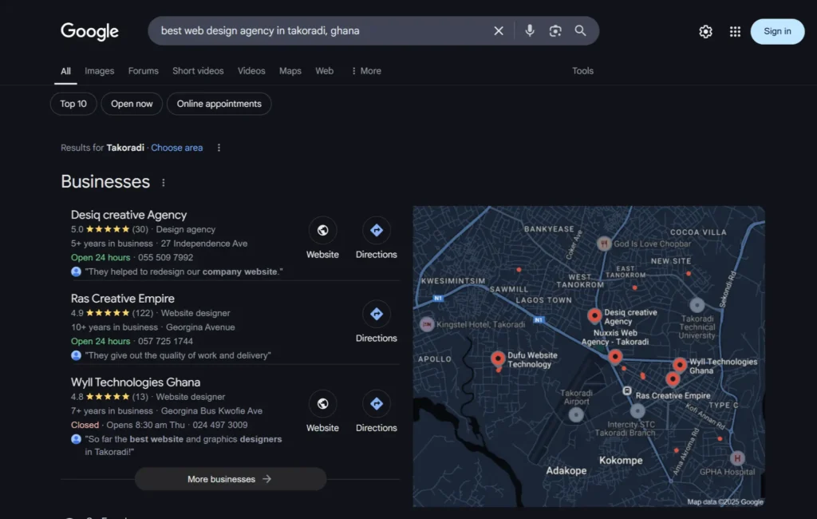Select the Maps tab
The height and width of the screenshot is (519, 817).
[x=290, y=71]
